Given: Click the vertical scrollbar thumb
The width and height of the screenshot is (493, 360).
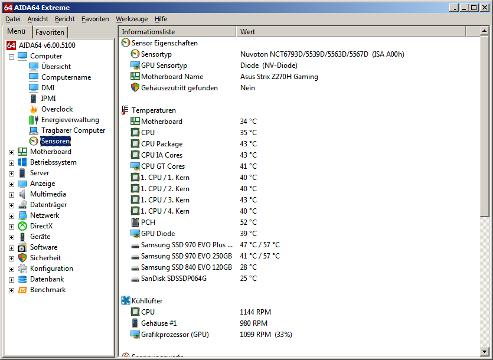Looking at the screenshot, I should click(484, 126).
